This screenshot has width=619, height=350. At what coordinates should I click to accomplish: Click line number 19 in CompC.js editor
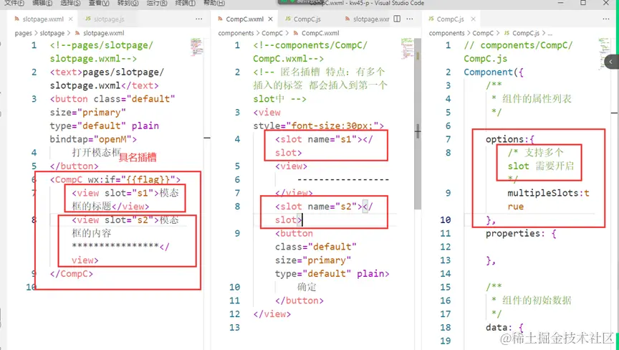point(446,341)
